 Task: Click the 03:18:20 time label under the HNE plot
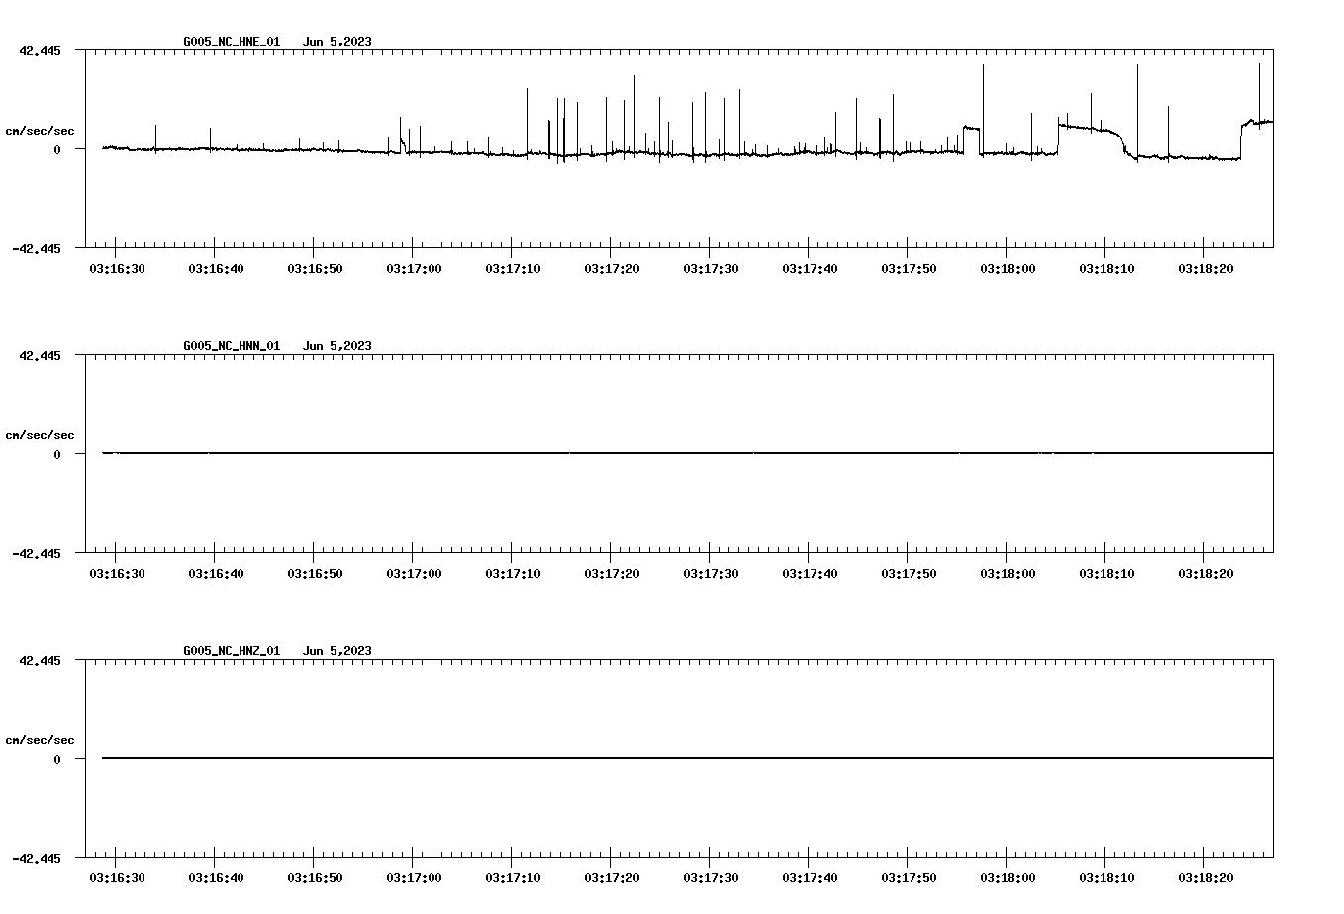pos(1205,268)
